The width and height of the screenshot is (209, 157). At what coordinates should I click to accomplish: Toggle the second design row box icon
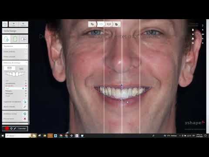tap(26, 57)
